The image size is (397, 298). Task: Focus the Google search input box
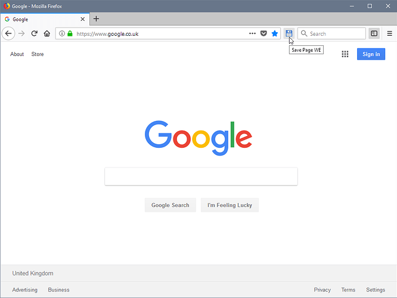(x=201, y=176)
